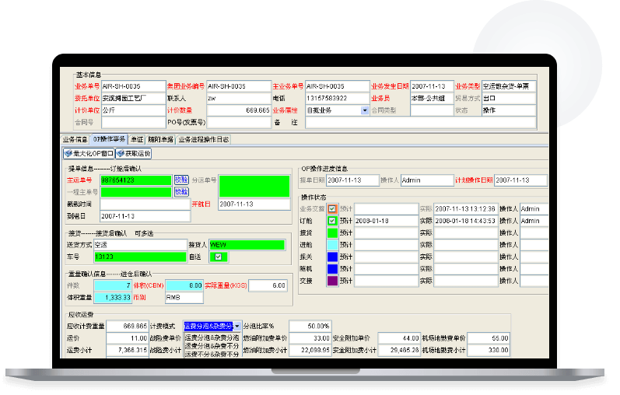The width and height of the screenshot is (620, 395).
Task: Click 校验 button beside 主运单号 field
Action: (181, 180)
